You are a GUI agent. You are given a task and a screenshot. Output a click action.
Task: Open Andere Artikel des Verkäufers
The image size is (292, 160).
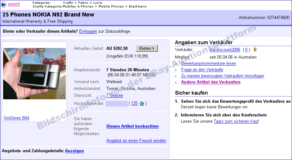coord(211,82)
